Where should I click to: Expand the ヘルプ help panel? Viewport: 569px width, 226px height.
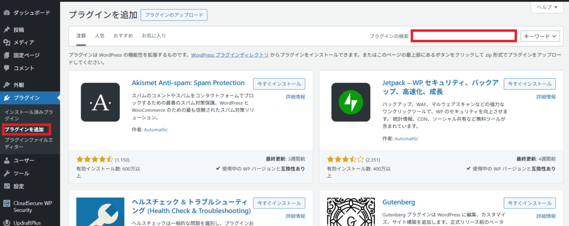[x=550, y=8]
